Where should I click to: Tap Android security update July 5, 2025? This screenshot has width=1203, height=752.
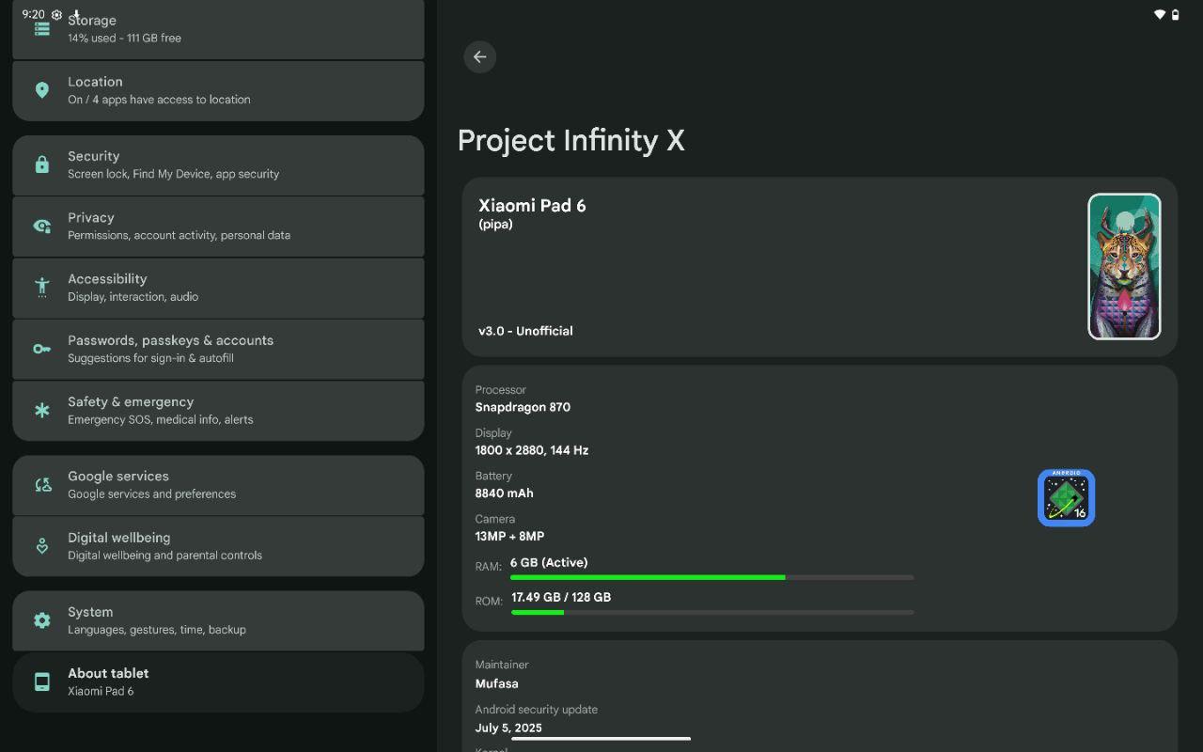[537, 719]
